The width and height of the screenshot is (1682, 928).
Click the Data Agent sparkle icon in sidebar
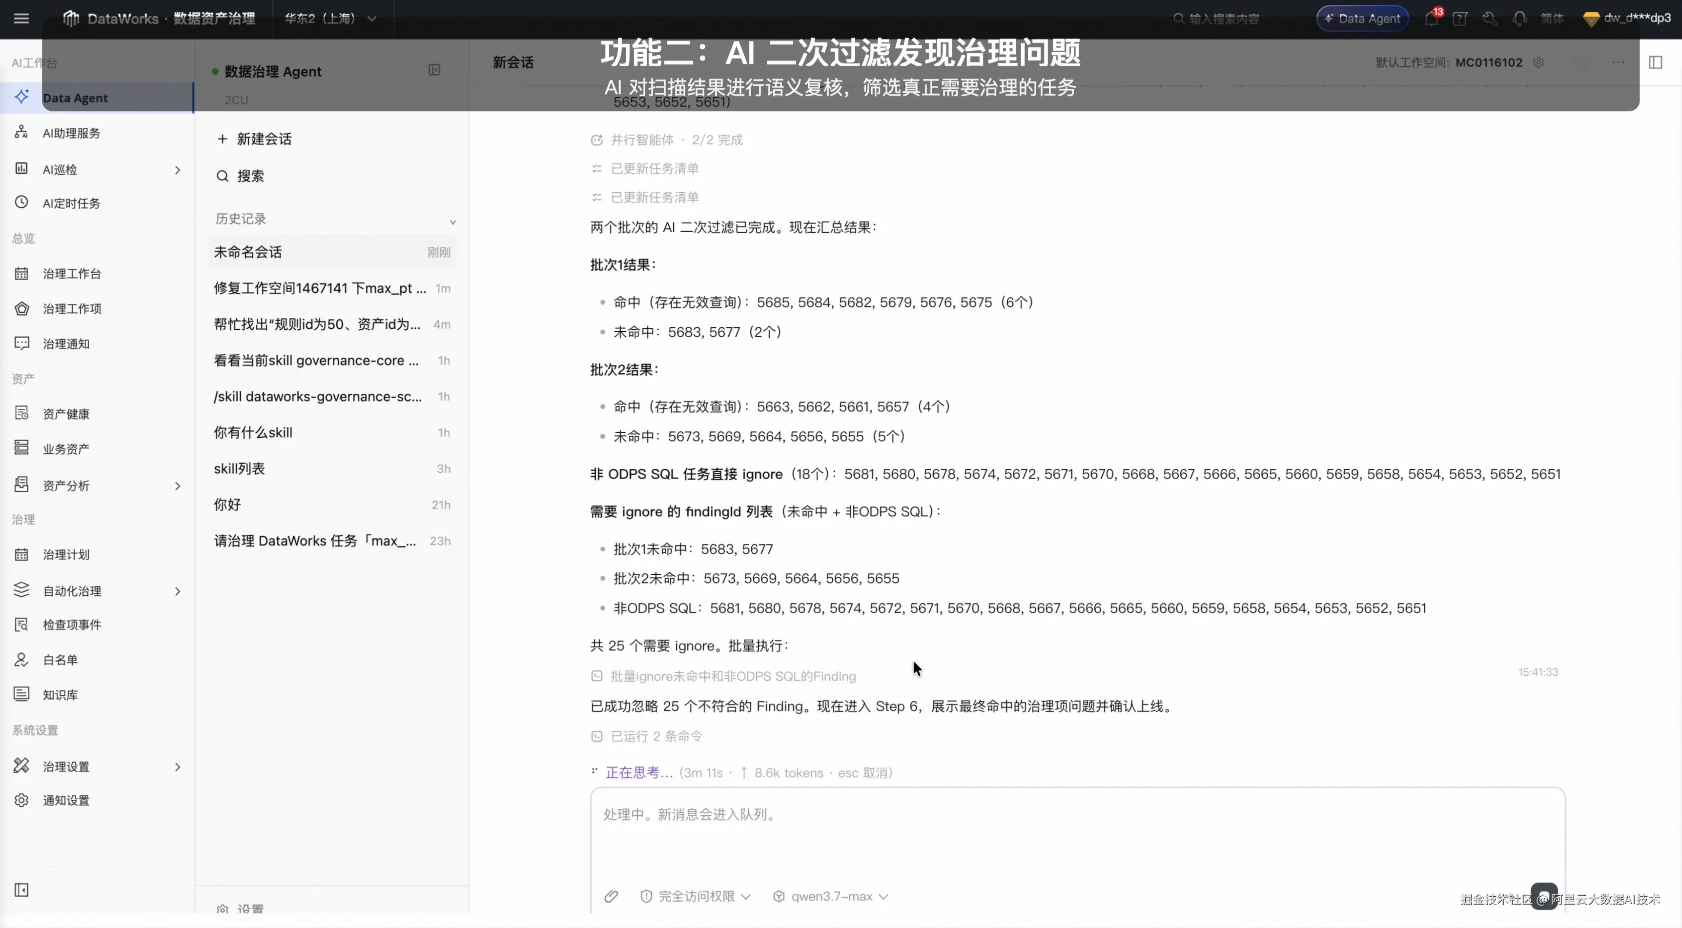click(21, 97)
